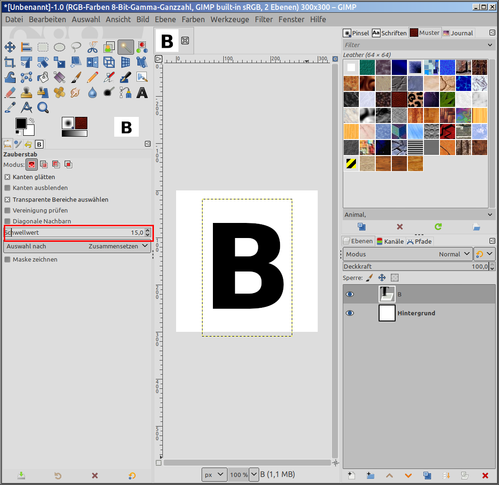Screen dimensions: 499x485
Task: Open the px unit dropdown
Action: pos(214,475)
